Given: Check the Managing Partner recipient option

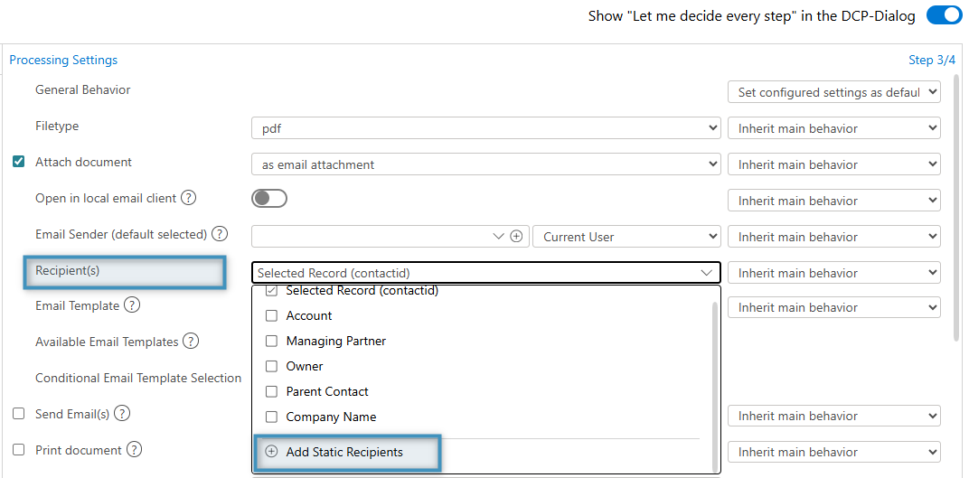Looking at the screenshot, I should (271, 342).
